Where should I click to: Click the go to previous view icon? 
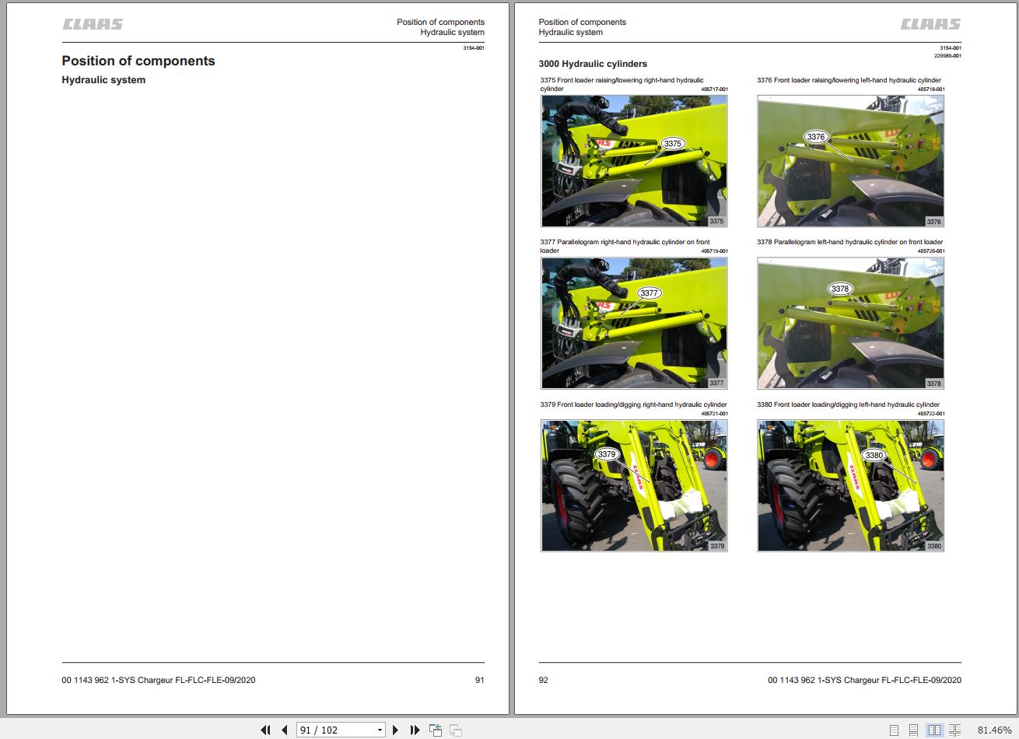click(436, 730)
